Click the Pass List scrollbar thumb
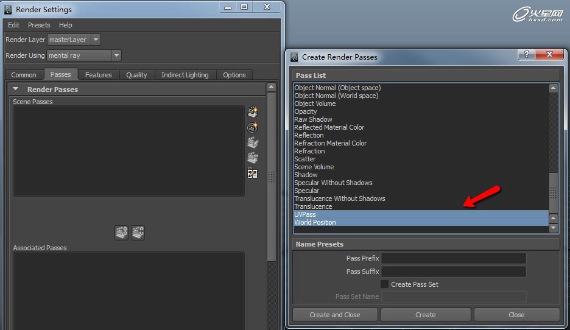This screenshot has width=570, height=330. (x=554, y=193)
